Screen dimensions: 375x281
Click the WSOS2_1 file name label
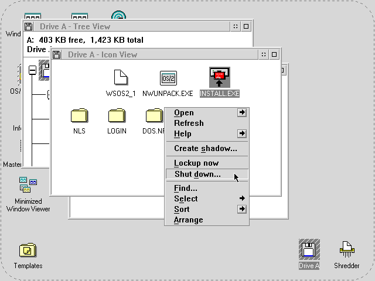click(121, 94)
